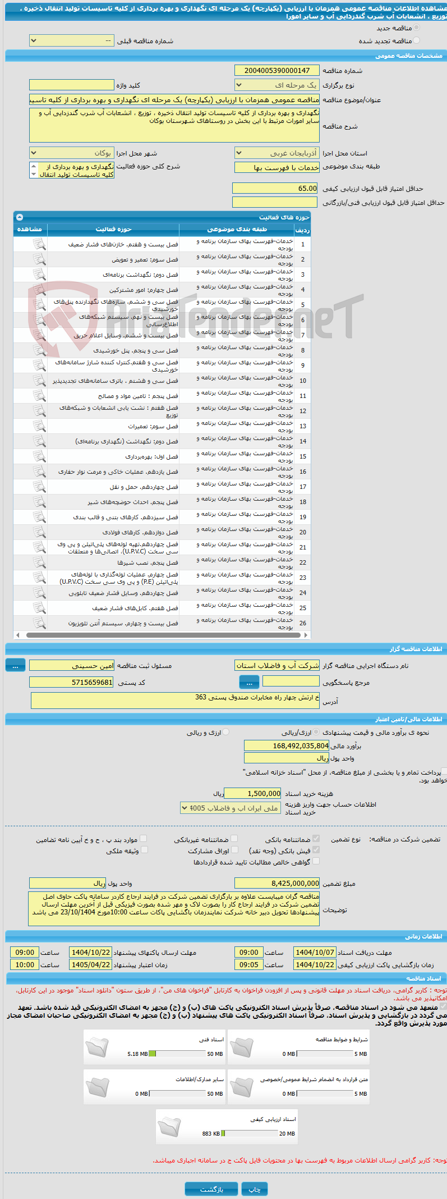Click the اسناد ارزیابی کیفی size progress bar
The width and height of the screenshot is (447, 1199).
point(250,1134)
